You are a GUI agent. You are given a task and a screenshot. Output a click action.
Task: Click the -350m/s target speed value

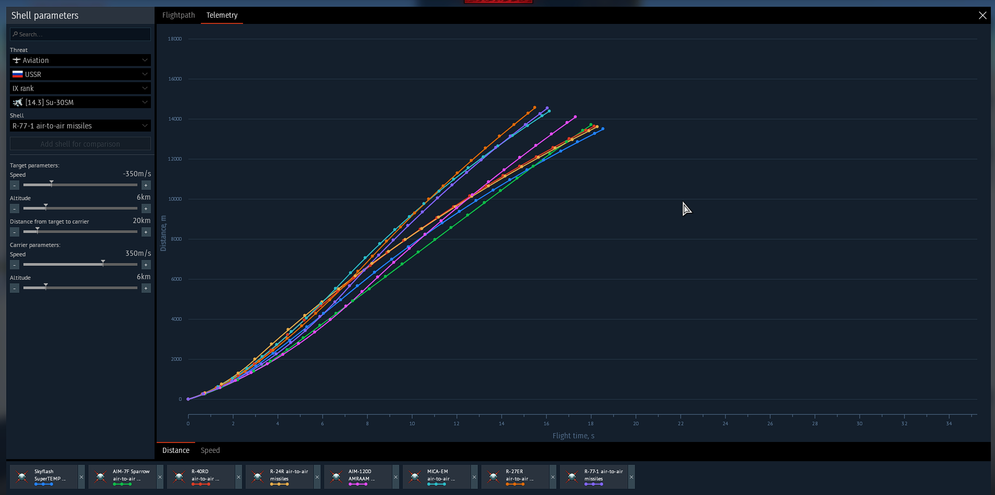click(x=137, y=174)
